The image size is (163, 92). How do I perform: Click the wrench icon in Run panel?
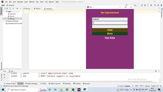point(4,78)
